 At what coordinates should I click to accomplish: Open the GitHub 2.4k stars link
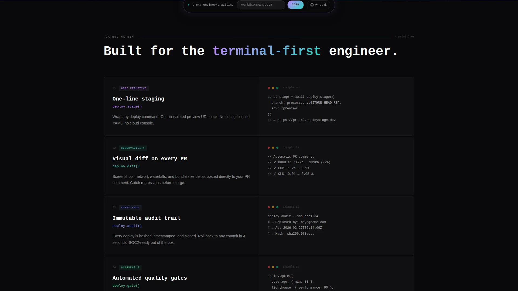[x=319, y=5]
